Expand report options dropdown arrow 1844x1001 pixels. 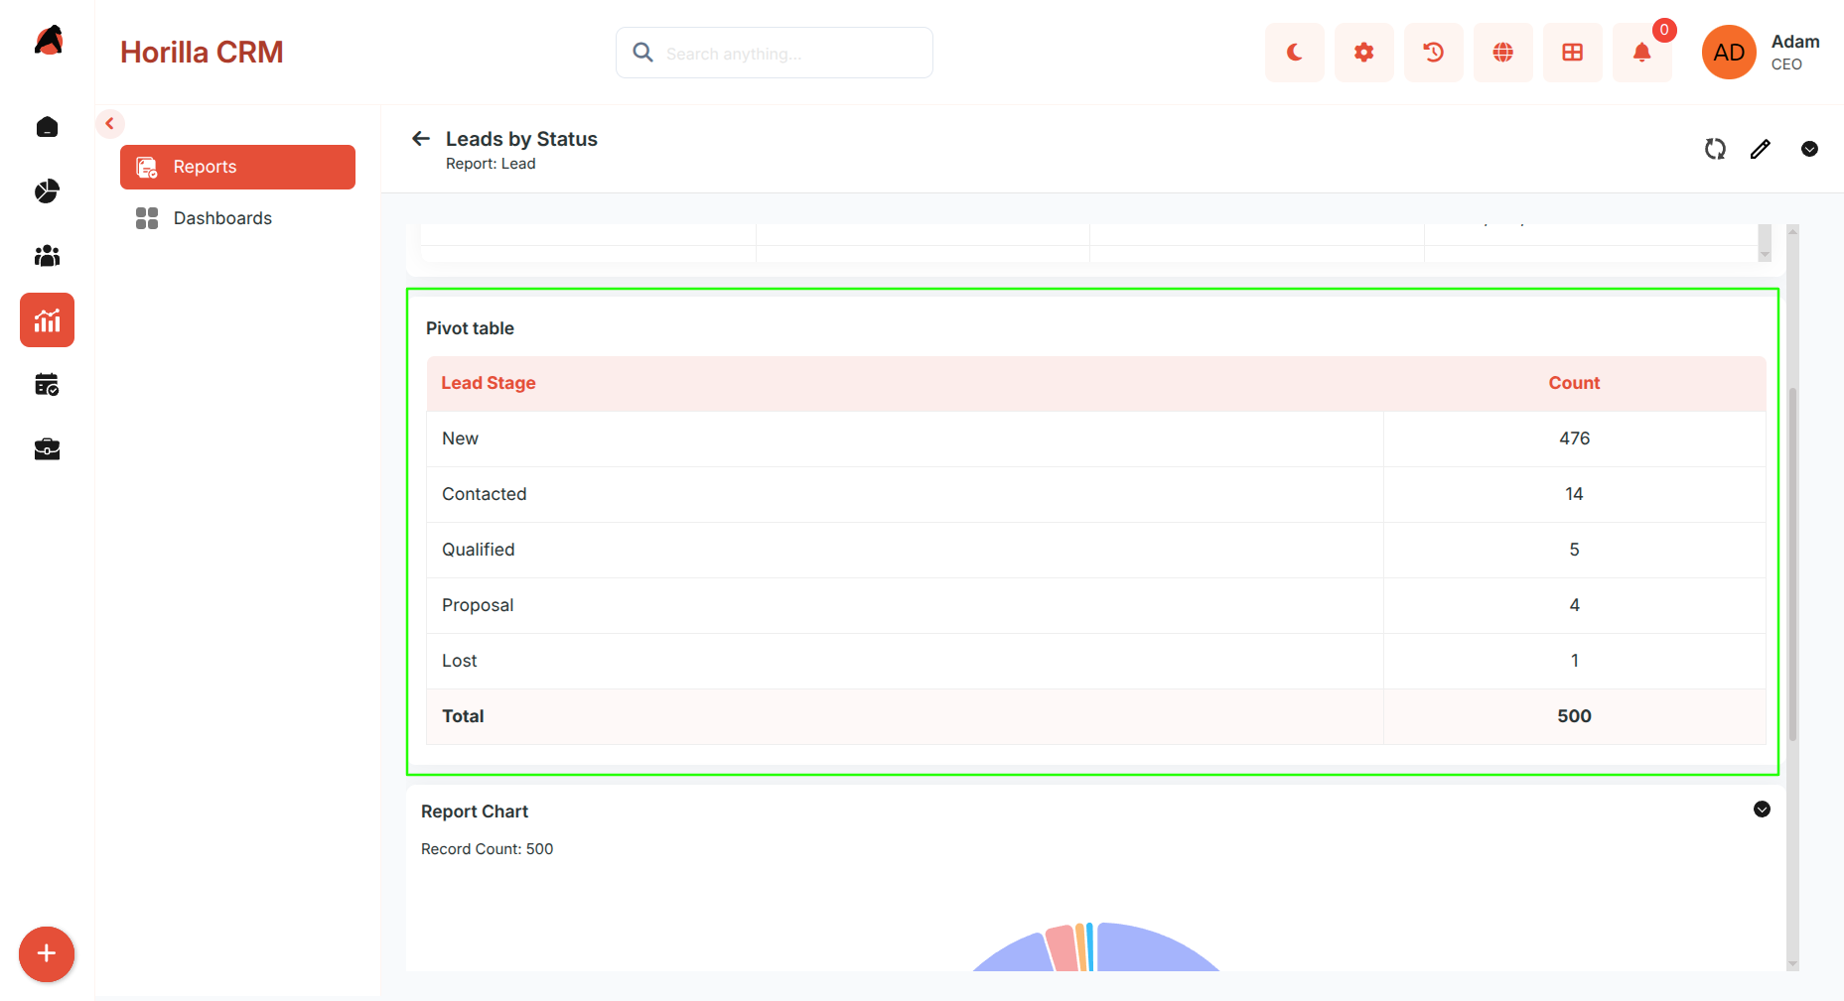click(x=1809, y=149)
